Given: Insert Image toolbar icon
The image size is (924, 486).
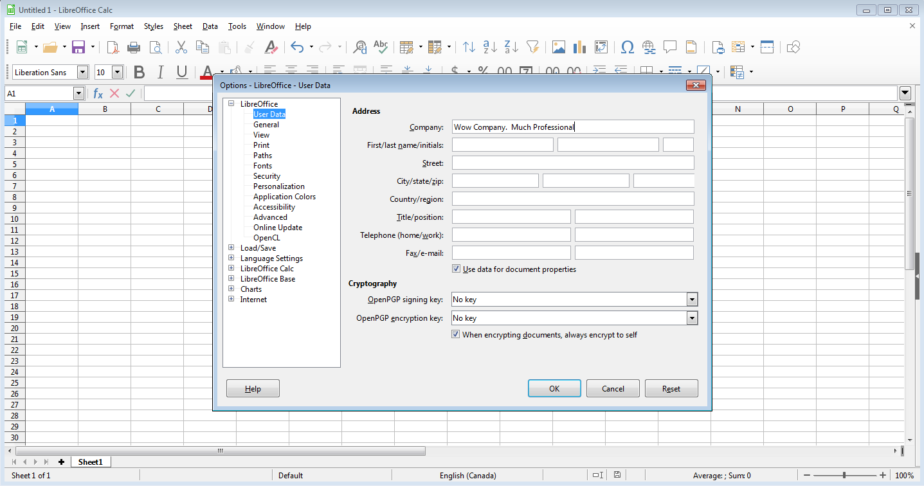Looking at the screenshot, I should [559, 47].
